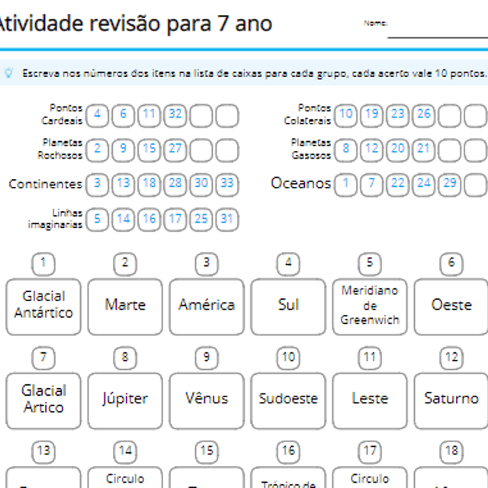The height and width of the screenshot is (488, 488).
Task: Click the Sudoeste card
Action: click(288, 401)
